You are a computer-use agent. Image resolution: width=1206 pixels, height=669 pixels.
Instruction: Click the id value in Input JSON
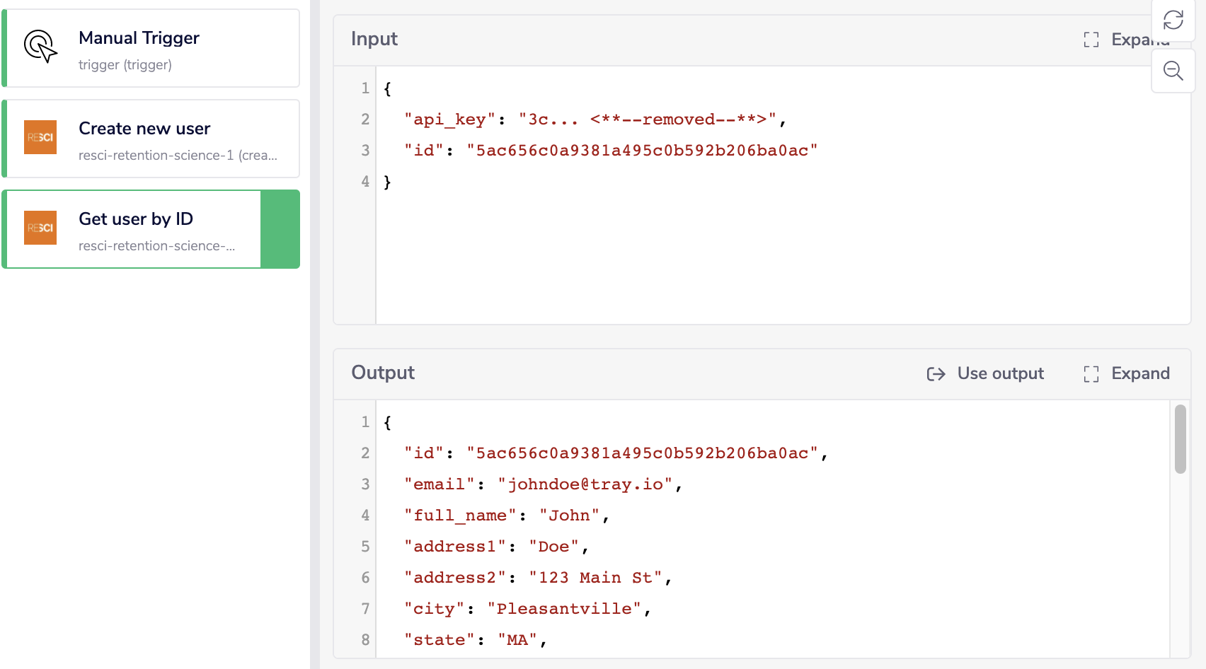tap(641, 151)
